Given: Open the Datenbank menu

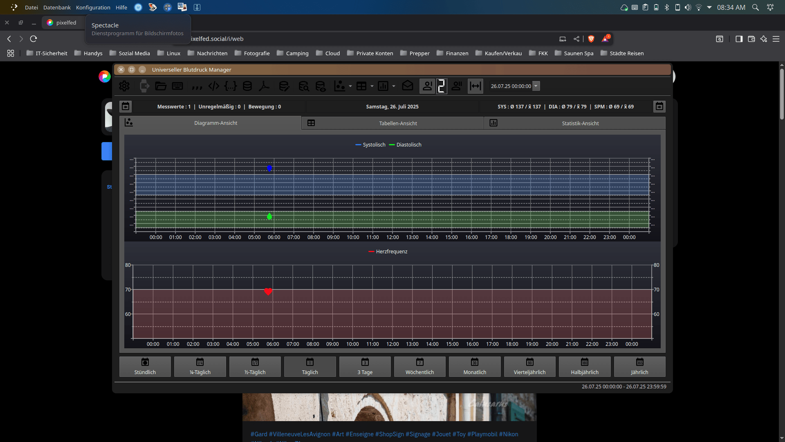Looking at the screenshot, I should tap(57, 7).
